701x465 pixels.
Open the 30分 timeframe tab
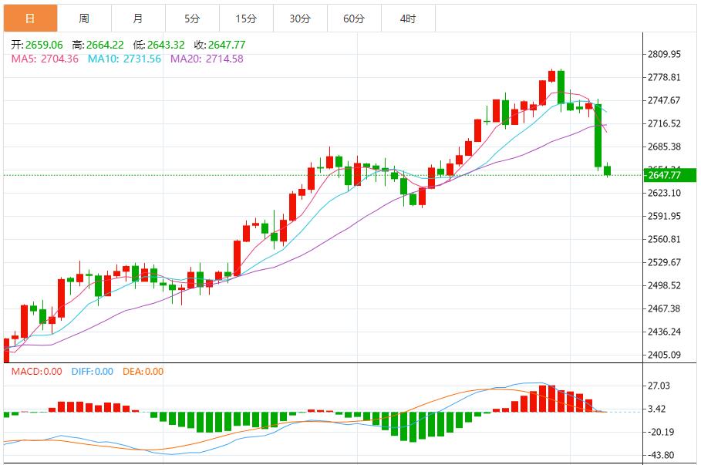click(300, 19)
